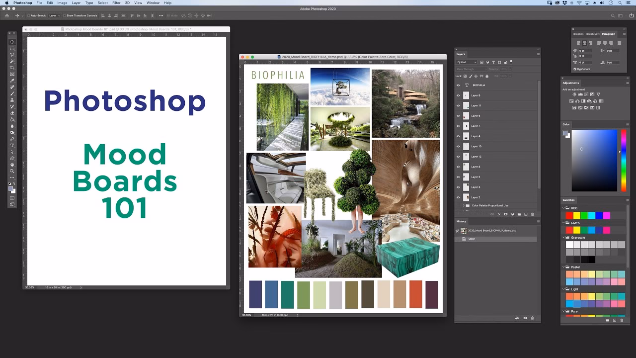Viewport: 636px width, 358px height.
Task: Hide the BIOPHILIA text layer
Action: (x=458, y=86)
